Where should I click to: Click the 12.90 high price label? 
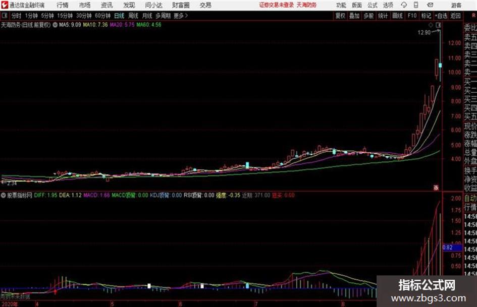pos(424,33)
